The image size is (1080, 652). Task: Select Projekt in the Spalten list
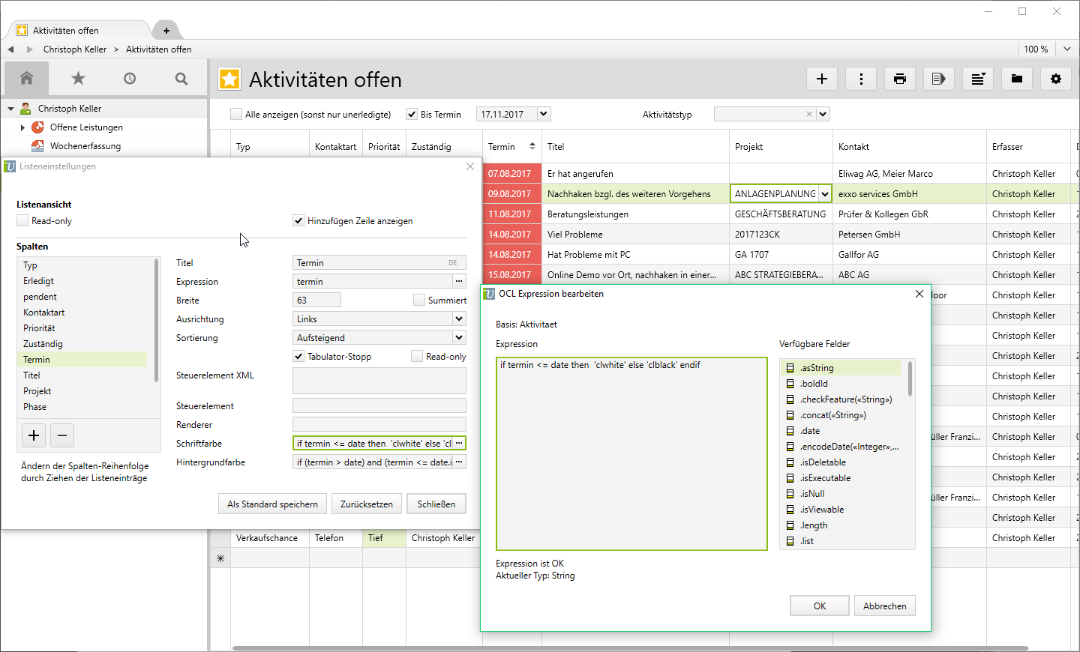(x=37, y=391)
